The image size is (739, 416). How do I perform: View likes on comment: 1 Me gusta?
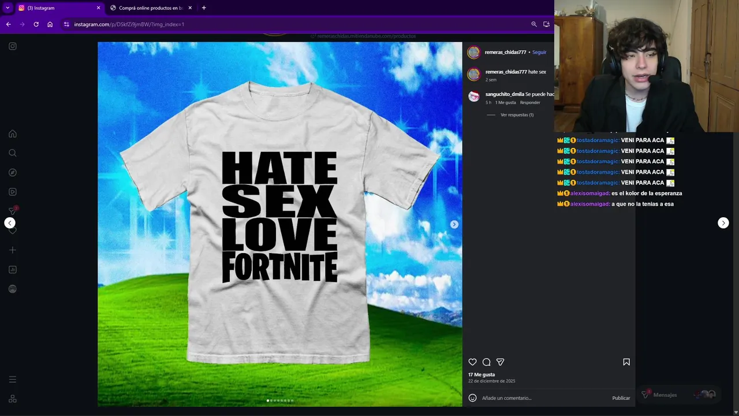[x=505, y=103]
